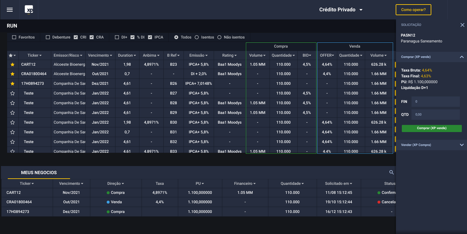Select the MEUS NEGOCIOS tab

point(39,173)
